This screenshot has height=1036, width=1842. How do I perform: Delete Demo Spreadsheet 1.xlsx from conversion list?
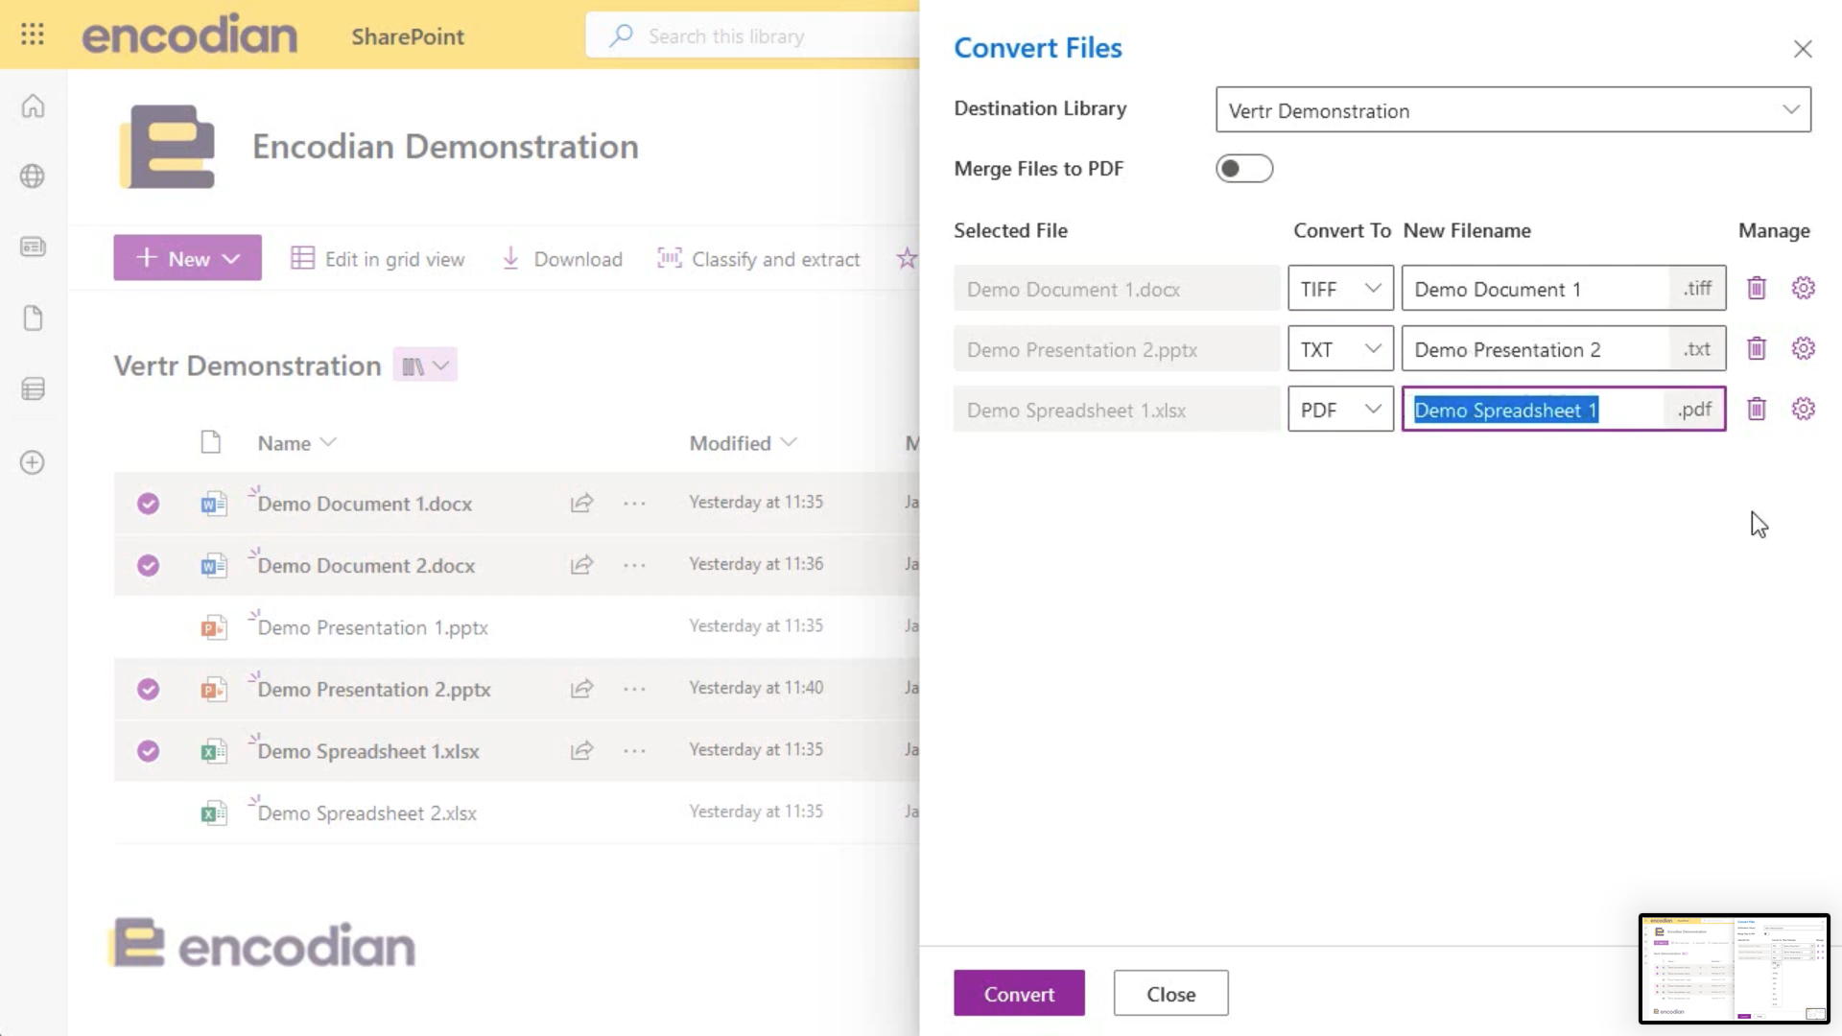[1757, 409]
